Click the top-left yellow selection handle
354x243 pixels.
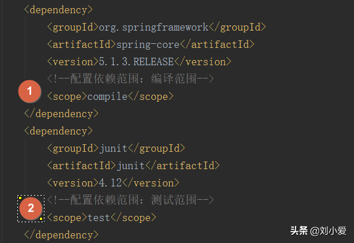(20, 198)
